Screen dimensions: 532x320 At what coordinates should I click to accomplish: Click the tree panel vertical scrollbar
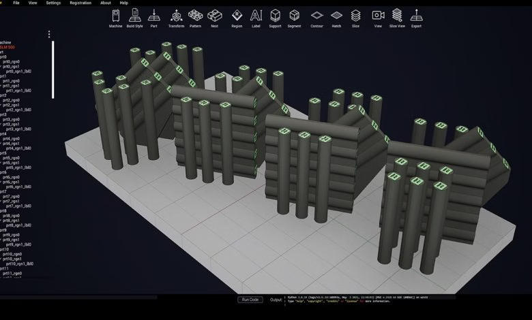click(x=53, y=68)
